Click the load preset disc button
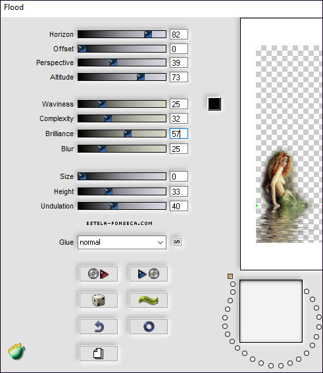 click(x=98, y=274)
